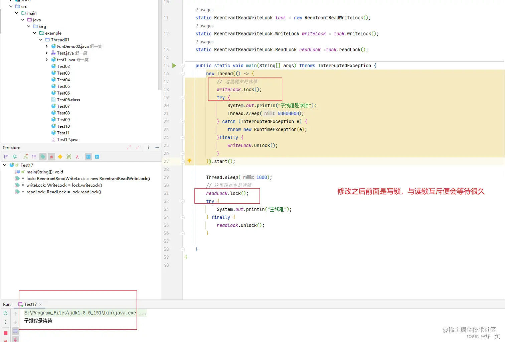Expand FunDemo02.java node
The height and width of the screenshot is (342, 505).
pos(47,46)
